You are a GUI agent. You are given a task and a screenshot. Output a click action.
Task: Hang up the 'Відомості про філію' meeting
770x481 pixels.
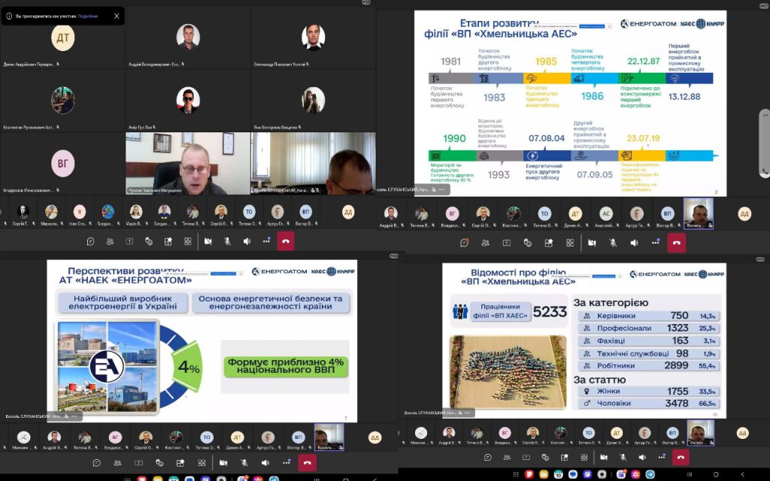681,458
